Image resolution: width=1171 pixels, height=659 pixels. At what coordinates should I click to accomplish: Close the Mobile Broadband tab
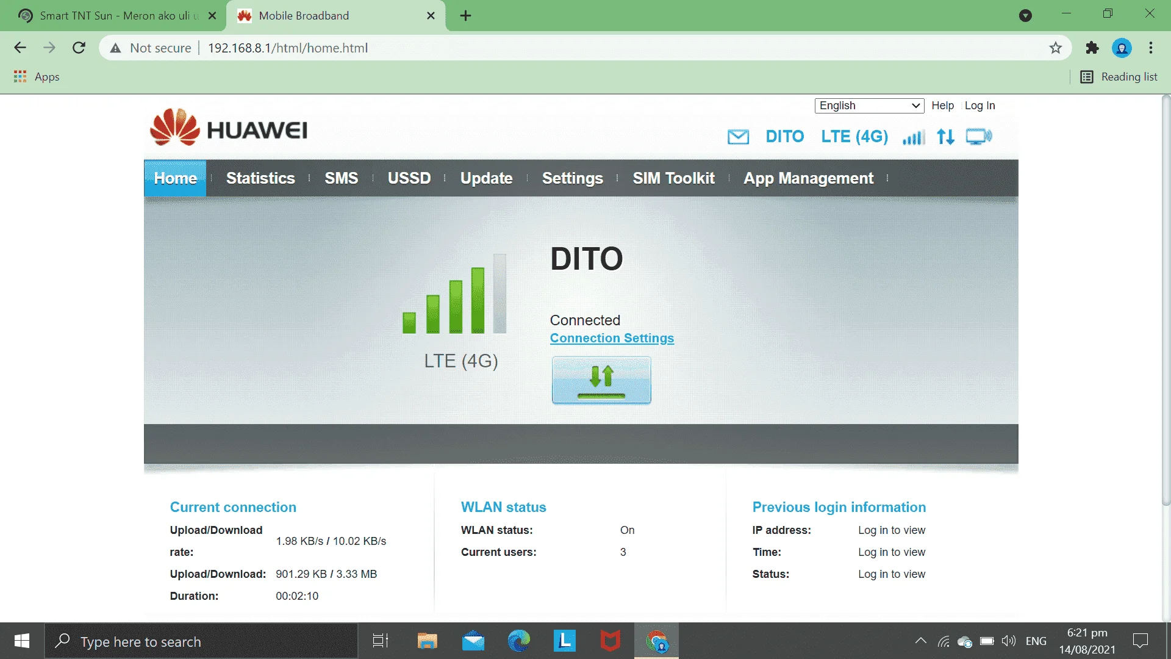click(431, 16)
